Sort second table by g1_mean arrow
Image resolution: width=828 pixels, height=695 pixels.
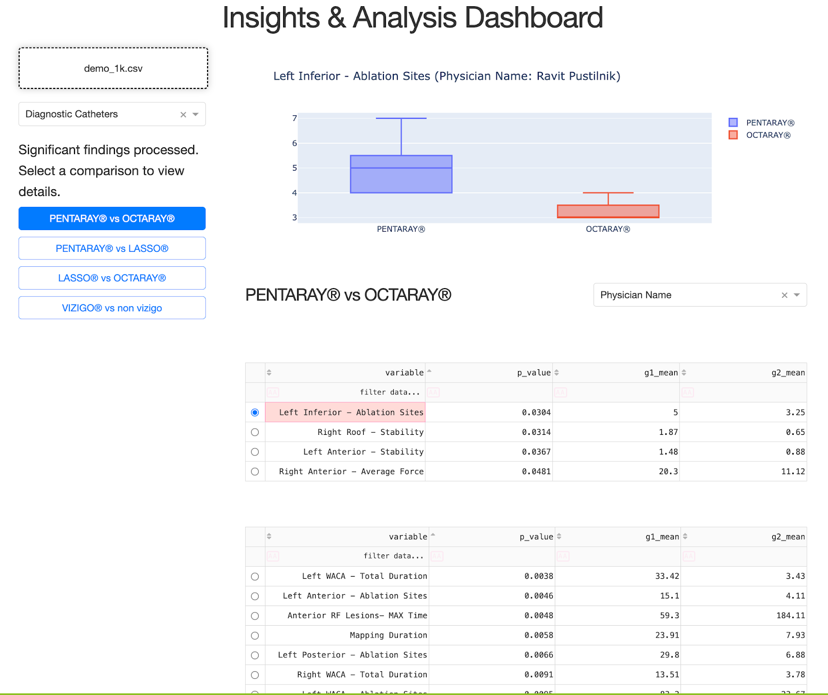(x=559, y=537)
